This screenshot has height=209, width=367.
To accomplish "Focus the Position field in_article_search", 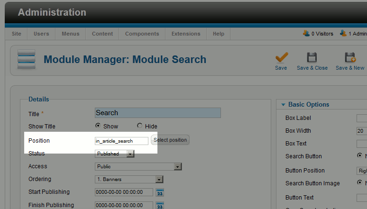I will click(x=121, y=141).
